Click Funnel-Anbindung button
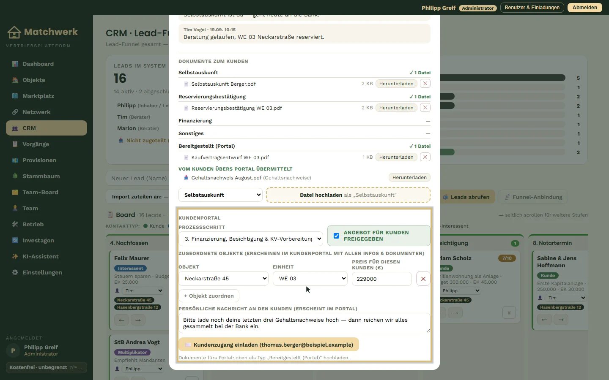The image size is (609, 380). (533, 197)
